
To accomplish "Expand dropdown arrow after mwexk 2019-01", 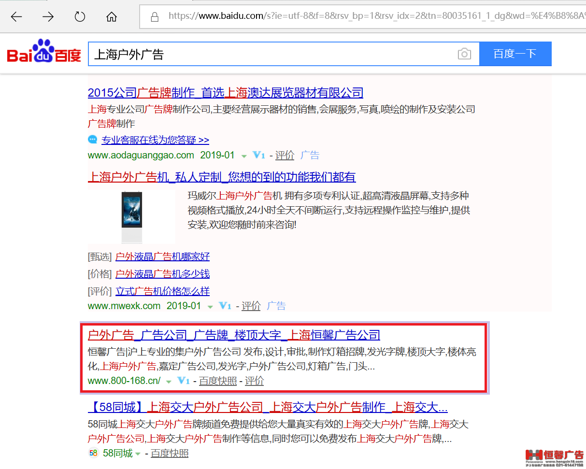I will pos(210,307).
